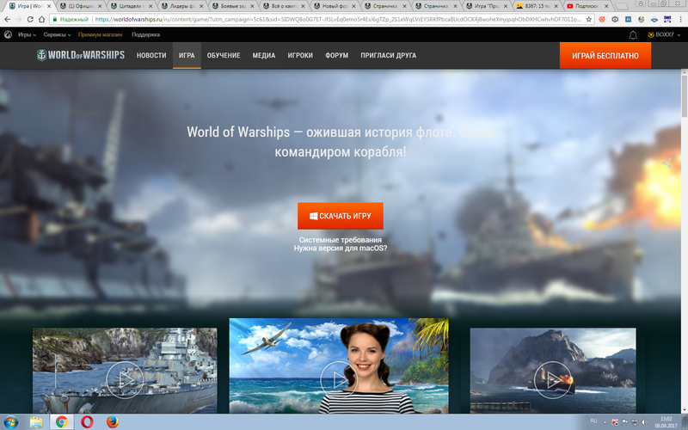Open 'Нужна версия для macOS?' link
This screenshot has width=688, height=430.
pos(340,249)
